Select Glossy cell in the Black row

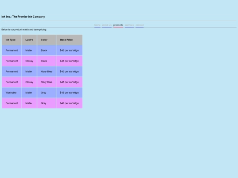[x=29, y=61]
